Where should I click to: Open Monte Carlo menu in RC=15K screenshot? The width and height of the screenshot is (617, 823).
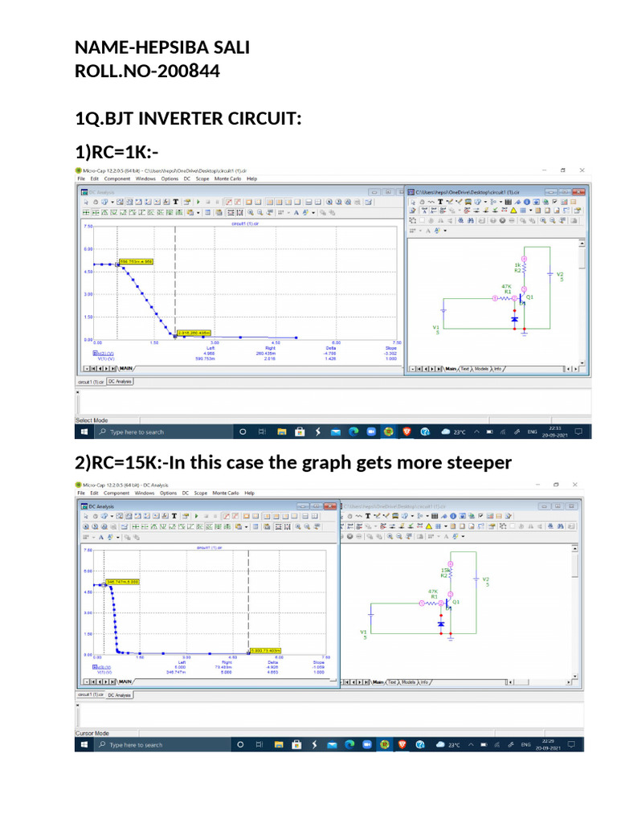coord(226,493)
